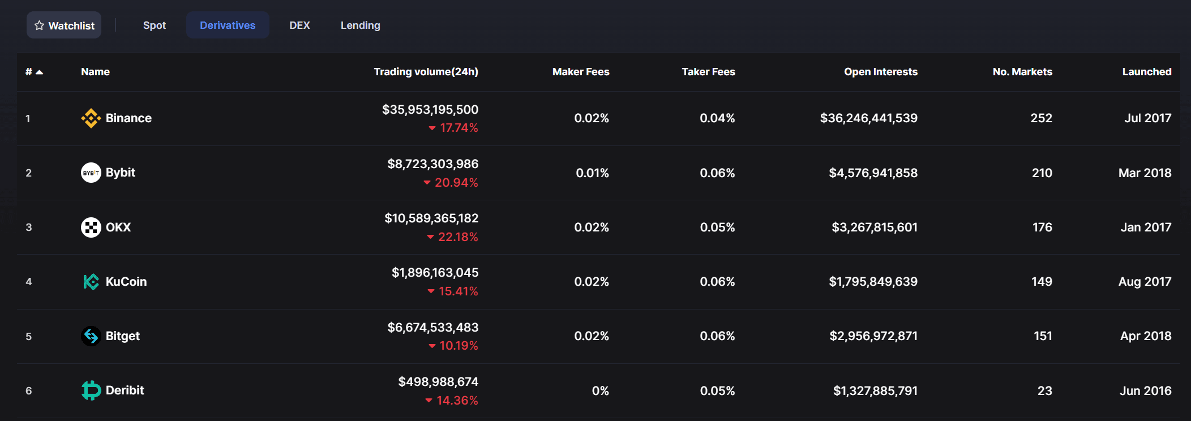This screenshot has height=421, width=1191.
Task: Click launch date Jun 2016
Action: pyautogui.click(x=1146, y=391)
